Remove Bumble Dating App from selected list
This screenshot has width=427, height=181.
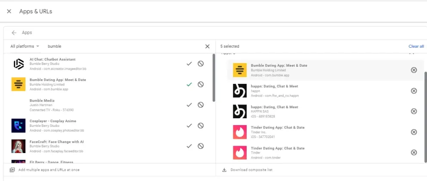pos(414,70)
